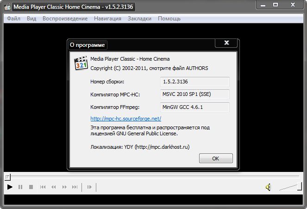Click the Stop playback icon

(31, 187)
